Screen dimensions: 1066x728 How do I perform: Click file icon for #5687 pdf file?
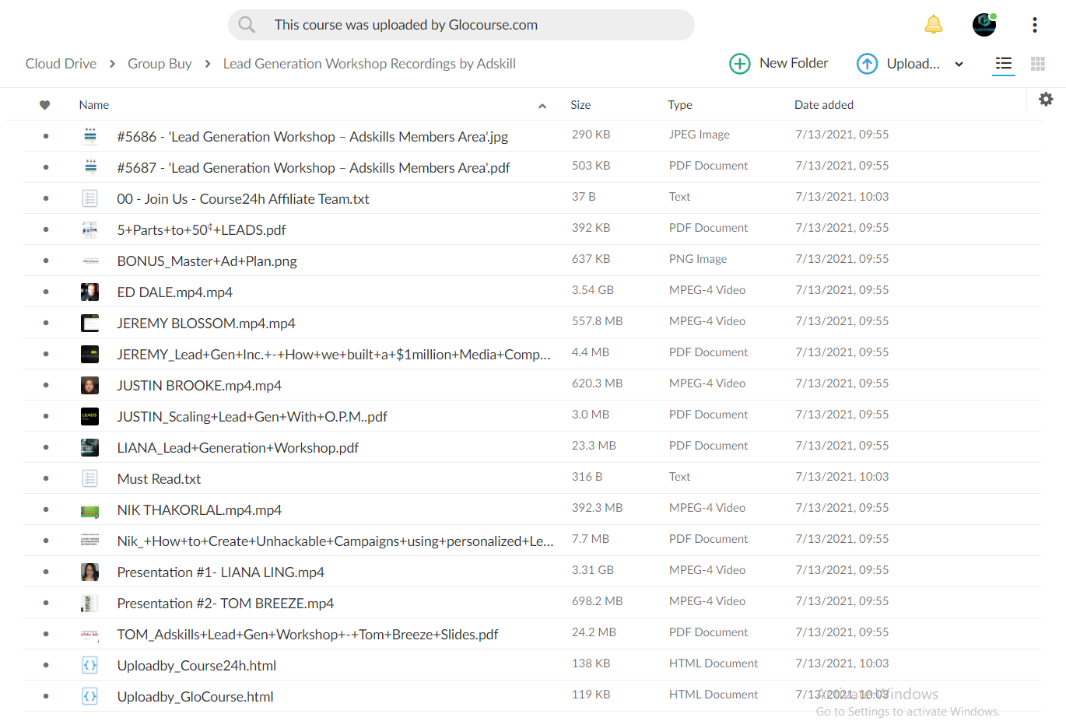coord(90,167)
